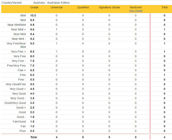
Task: Click the Good - row label
Action: [x=21, y=117]
